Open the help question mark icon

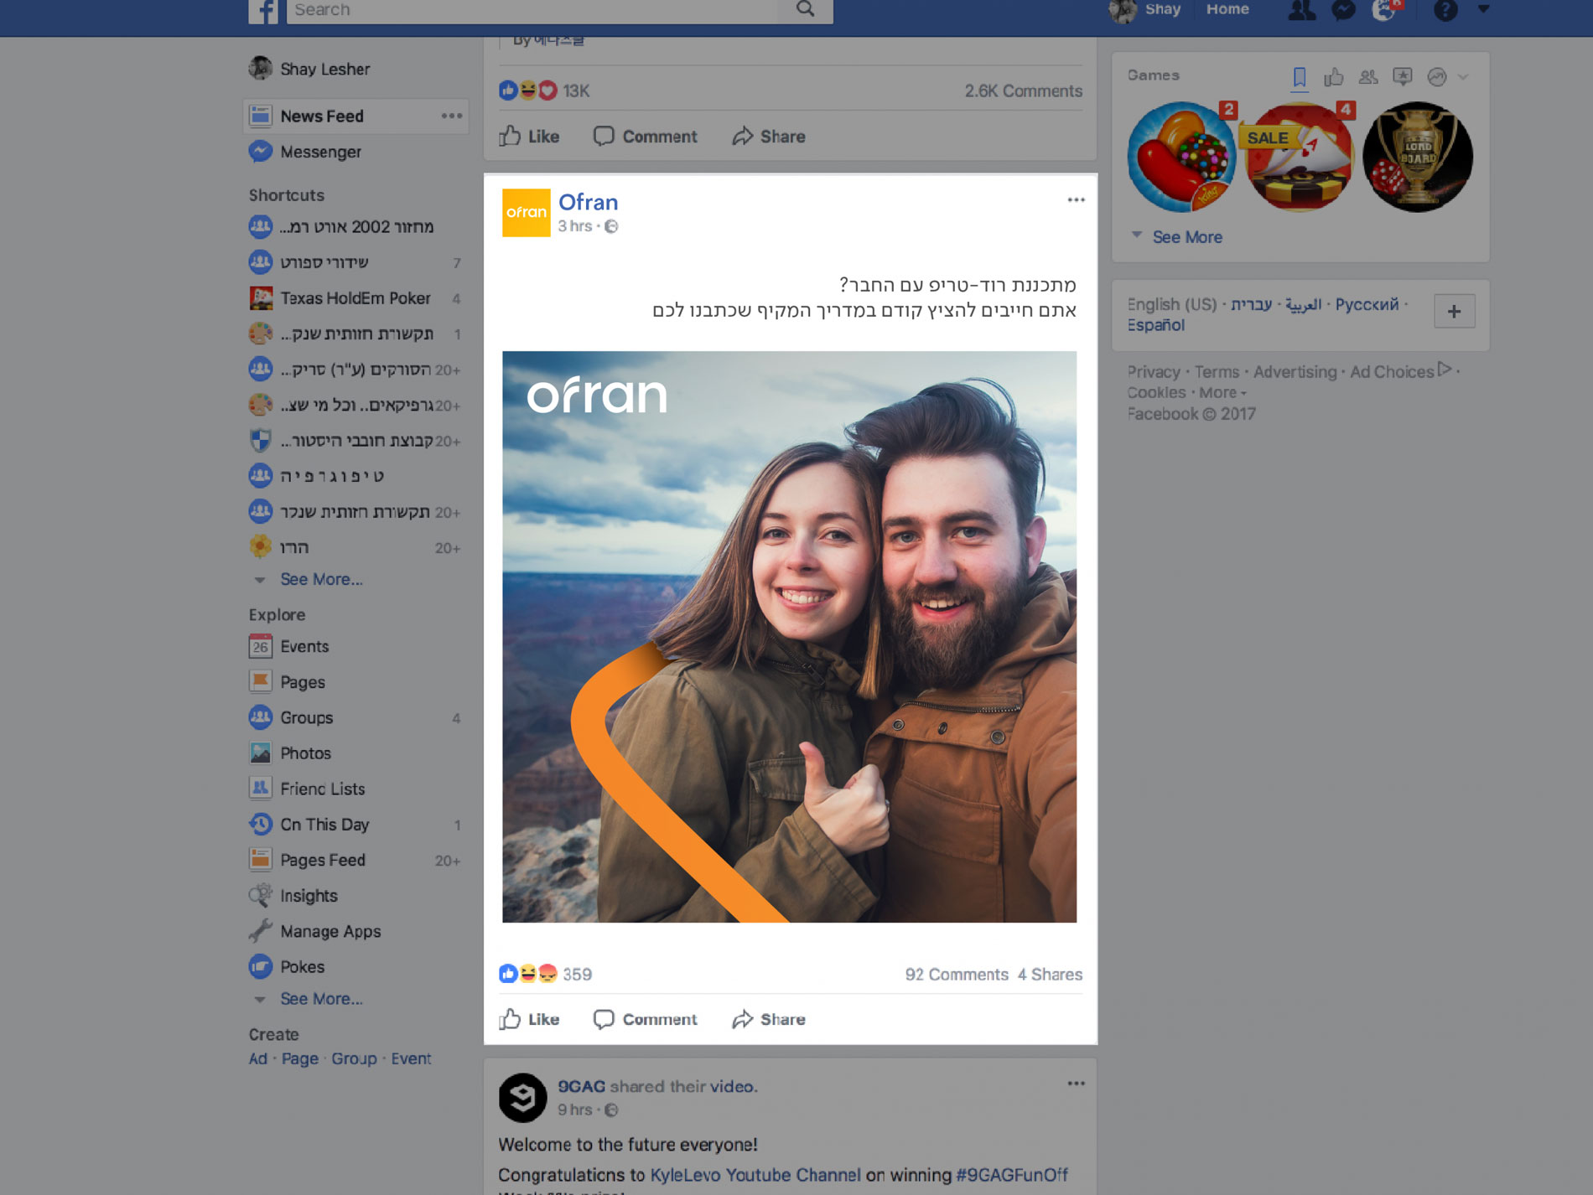click(x=1445, y=10)
